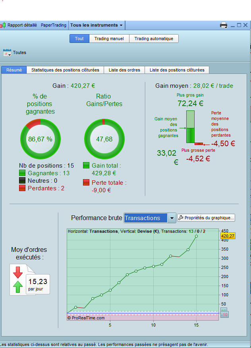The height and width of the screenshot is (348, 251).
Task: Click the green Gagnantes legend square
Action: tap(22, 173)
